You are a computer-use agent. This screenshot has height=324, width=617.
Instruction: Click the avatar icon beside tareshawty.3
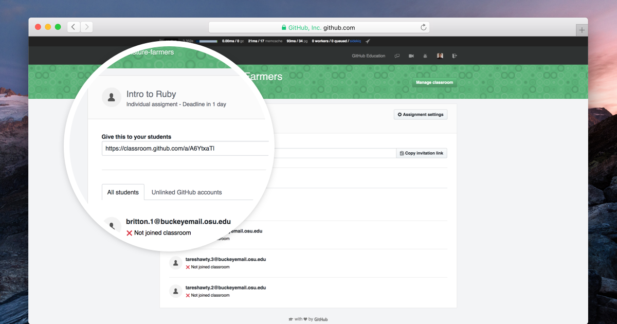(x=176, y=263)
